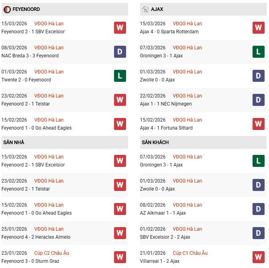This screenshot has width=269, height=268.
Task: Open match SBV Excelsior 2 - 2 Ajax
Action: [165, 237]
